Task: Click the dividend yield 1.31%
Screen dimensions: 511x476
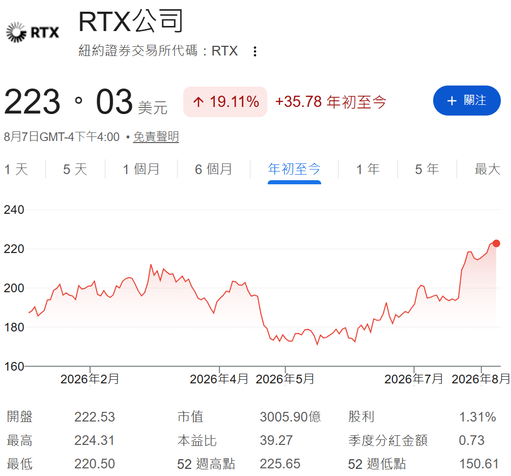Action: tap(477, 417)
